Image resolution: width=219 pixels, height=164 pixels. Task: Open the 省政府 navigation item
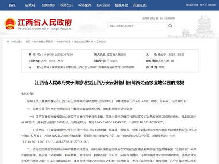(x=30, y=5)
